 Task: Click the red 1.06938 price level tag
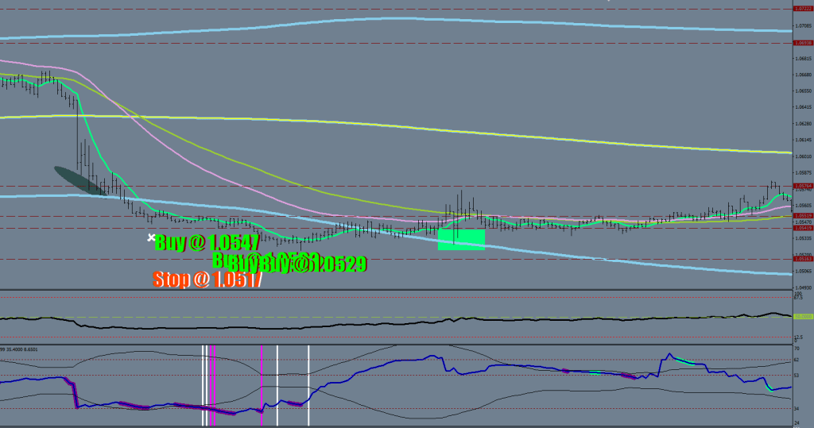tap(804, 43)
